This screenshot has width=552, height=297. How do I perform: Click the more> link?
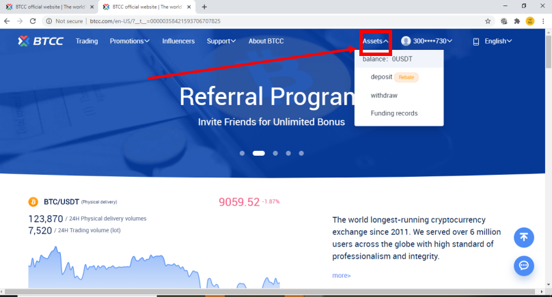[341, 276]
